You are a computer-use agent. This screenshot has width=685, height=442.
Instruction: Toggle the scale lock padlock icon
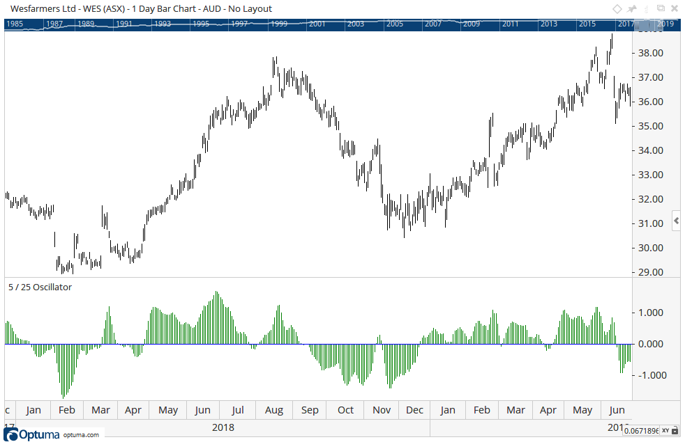675,431
